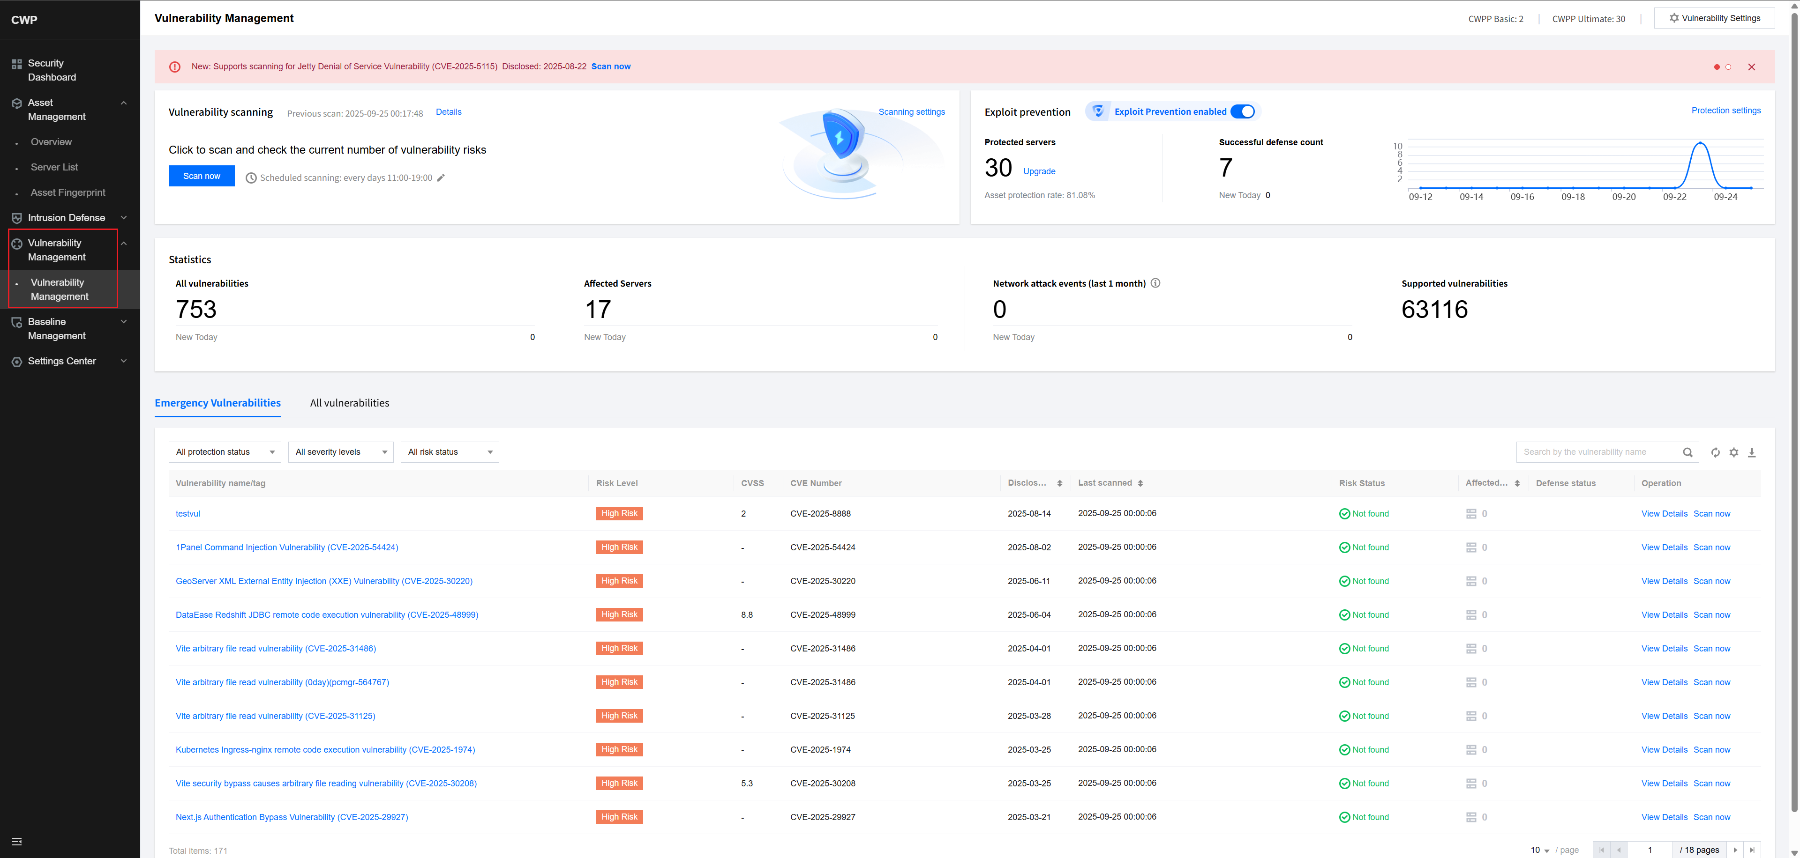Open the All severity levels dropdown
Viewport: 1800px width, 858px height.
(x=340, y=451)
